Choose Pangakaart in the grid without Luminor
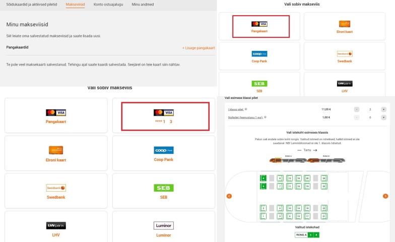 click(x=259, y=26)
